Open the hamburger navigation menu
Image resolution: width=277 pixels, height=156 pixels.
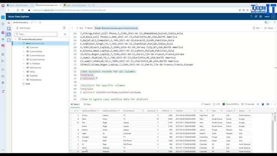coord(9,23)
